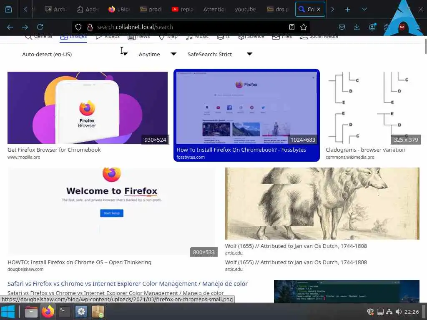Viewport: 427px width, 320px height.
Task: Open the Start menu on the taskbar
Action: 8,312
